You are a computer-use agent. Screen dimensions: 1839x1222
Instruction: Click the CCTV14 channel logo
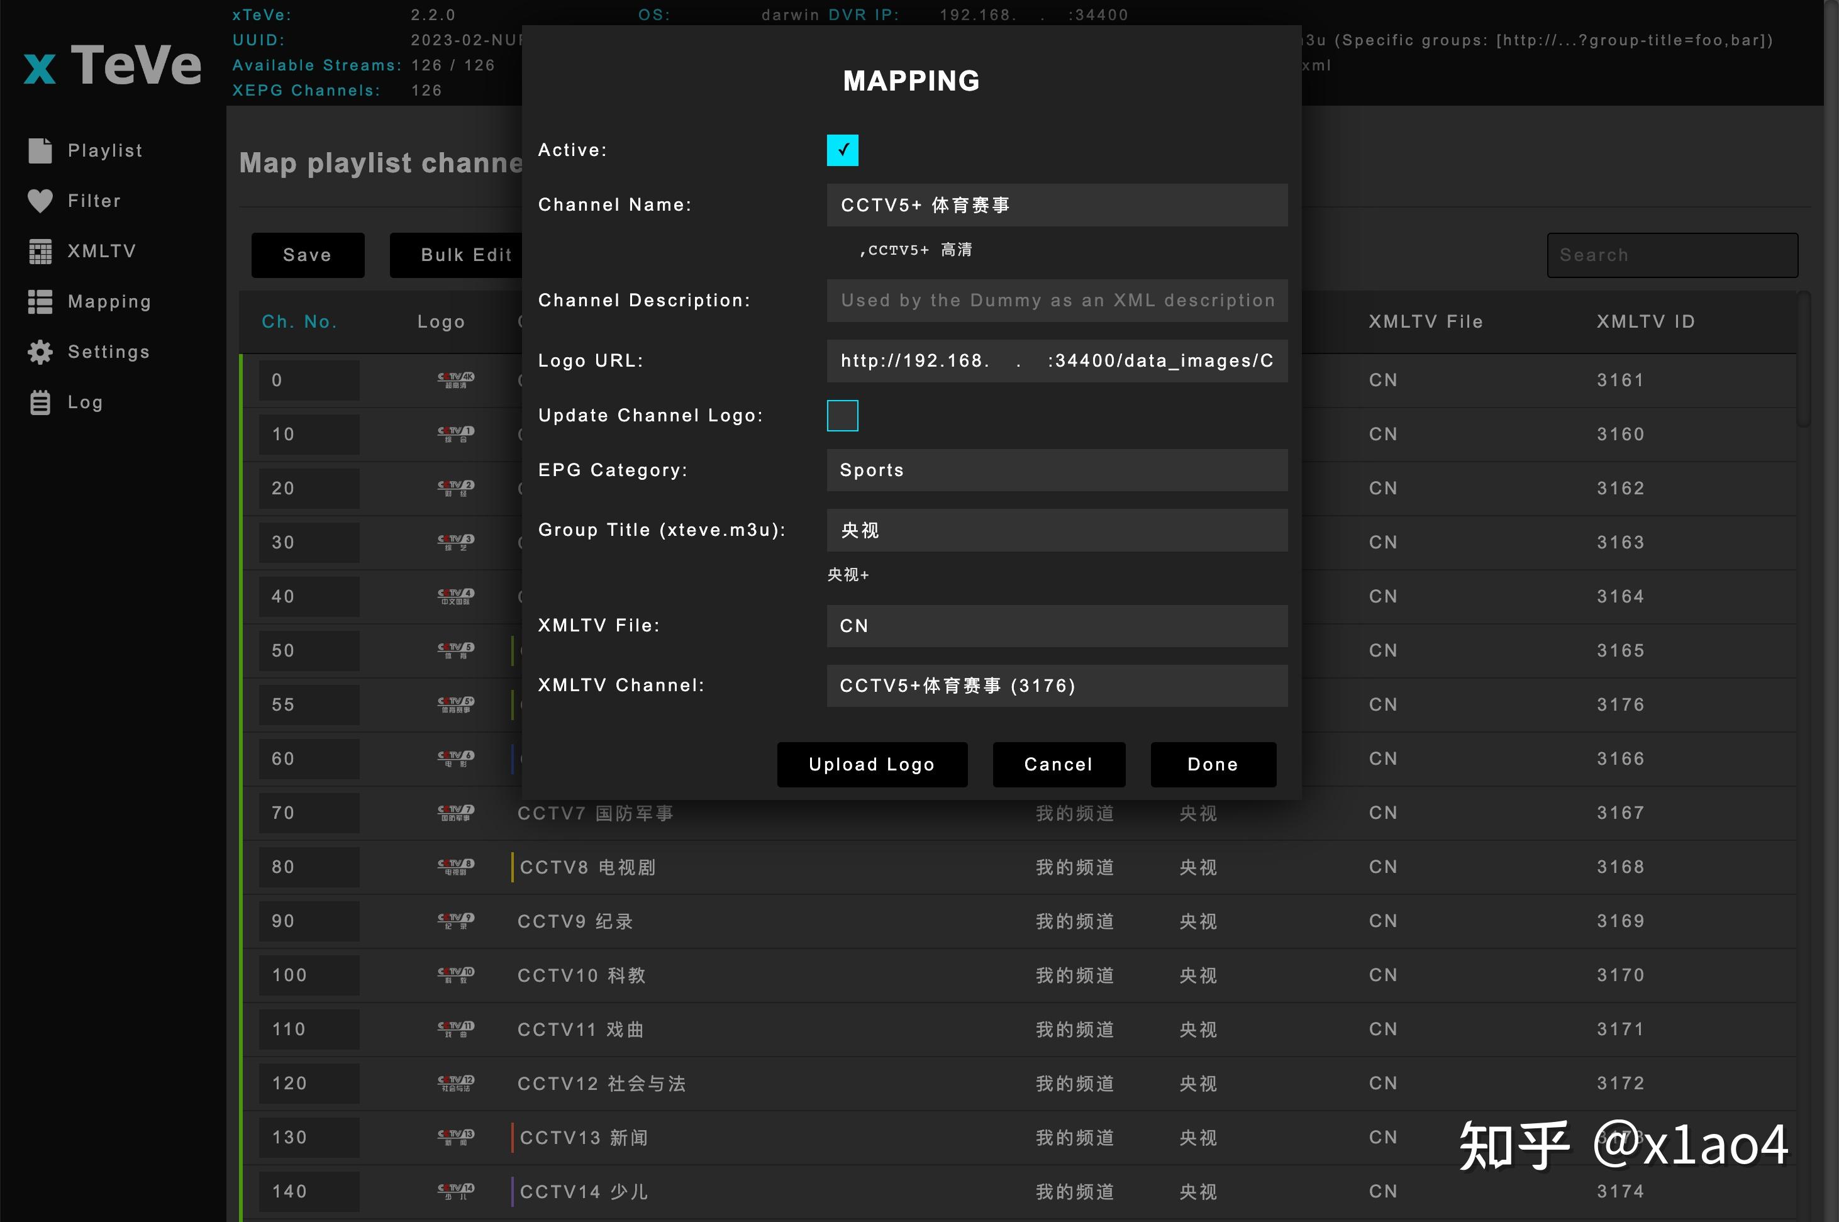click(x=455, y=1191)
